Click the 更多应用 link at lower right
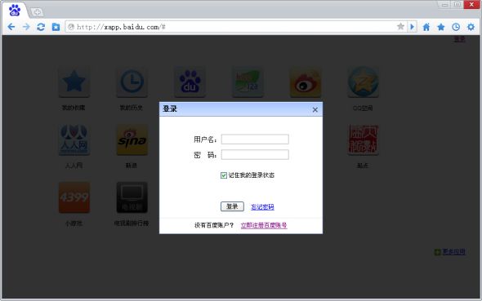The width and height of the screenshot is (482, 301). click(453, 252)
